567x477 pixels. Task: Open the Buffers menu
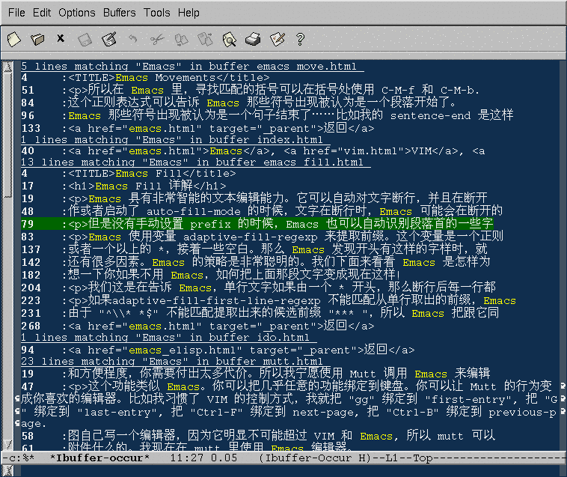click(x=120, y=13)
